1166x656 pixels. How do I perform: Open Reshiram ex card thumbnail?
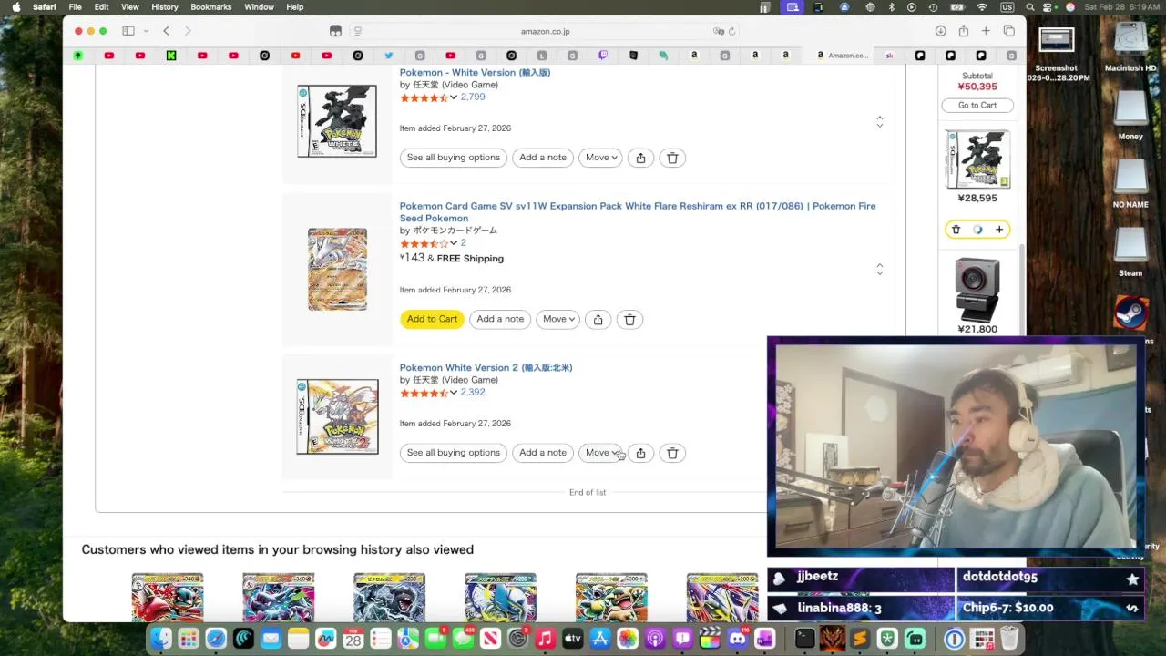337,269
